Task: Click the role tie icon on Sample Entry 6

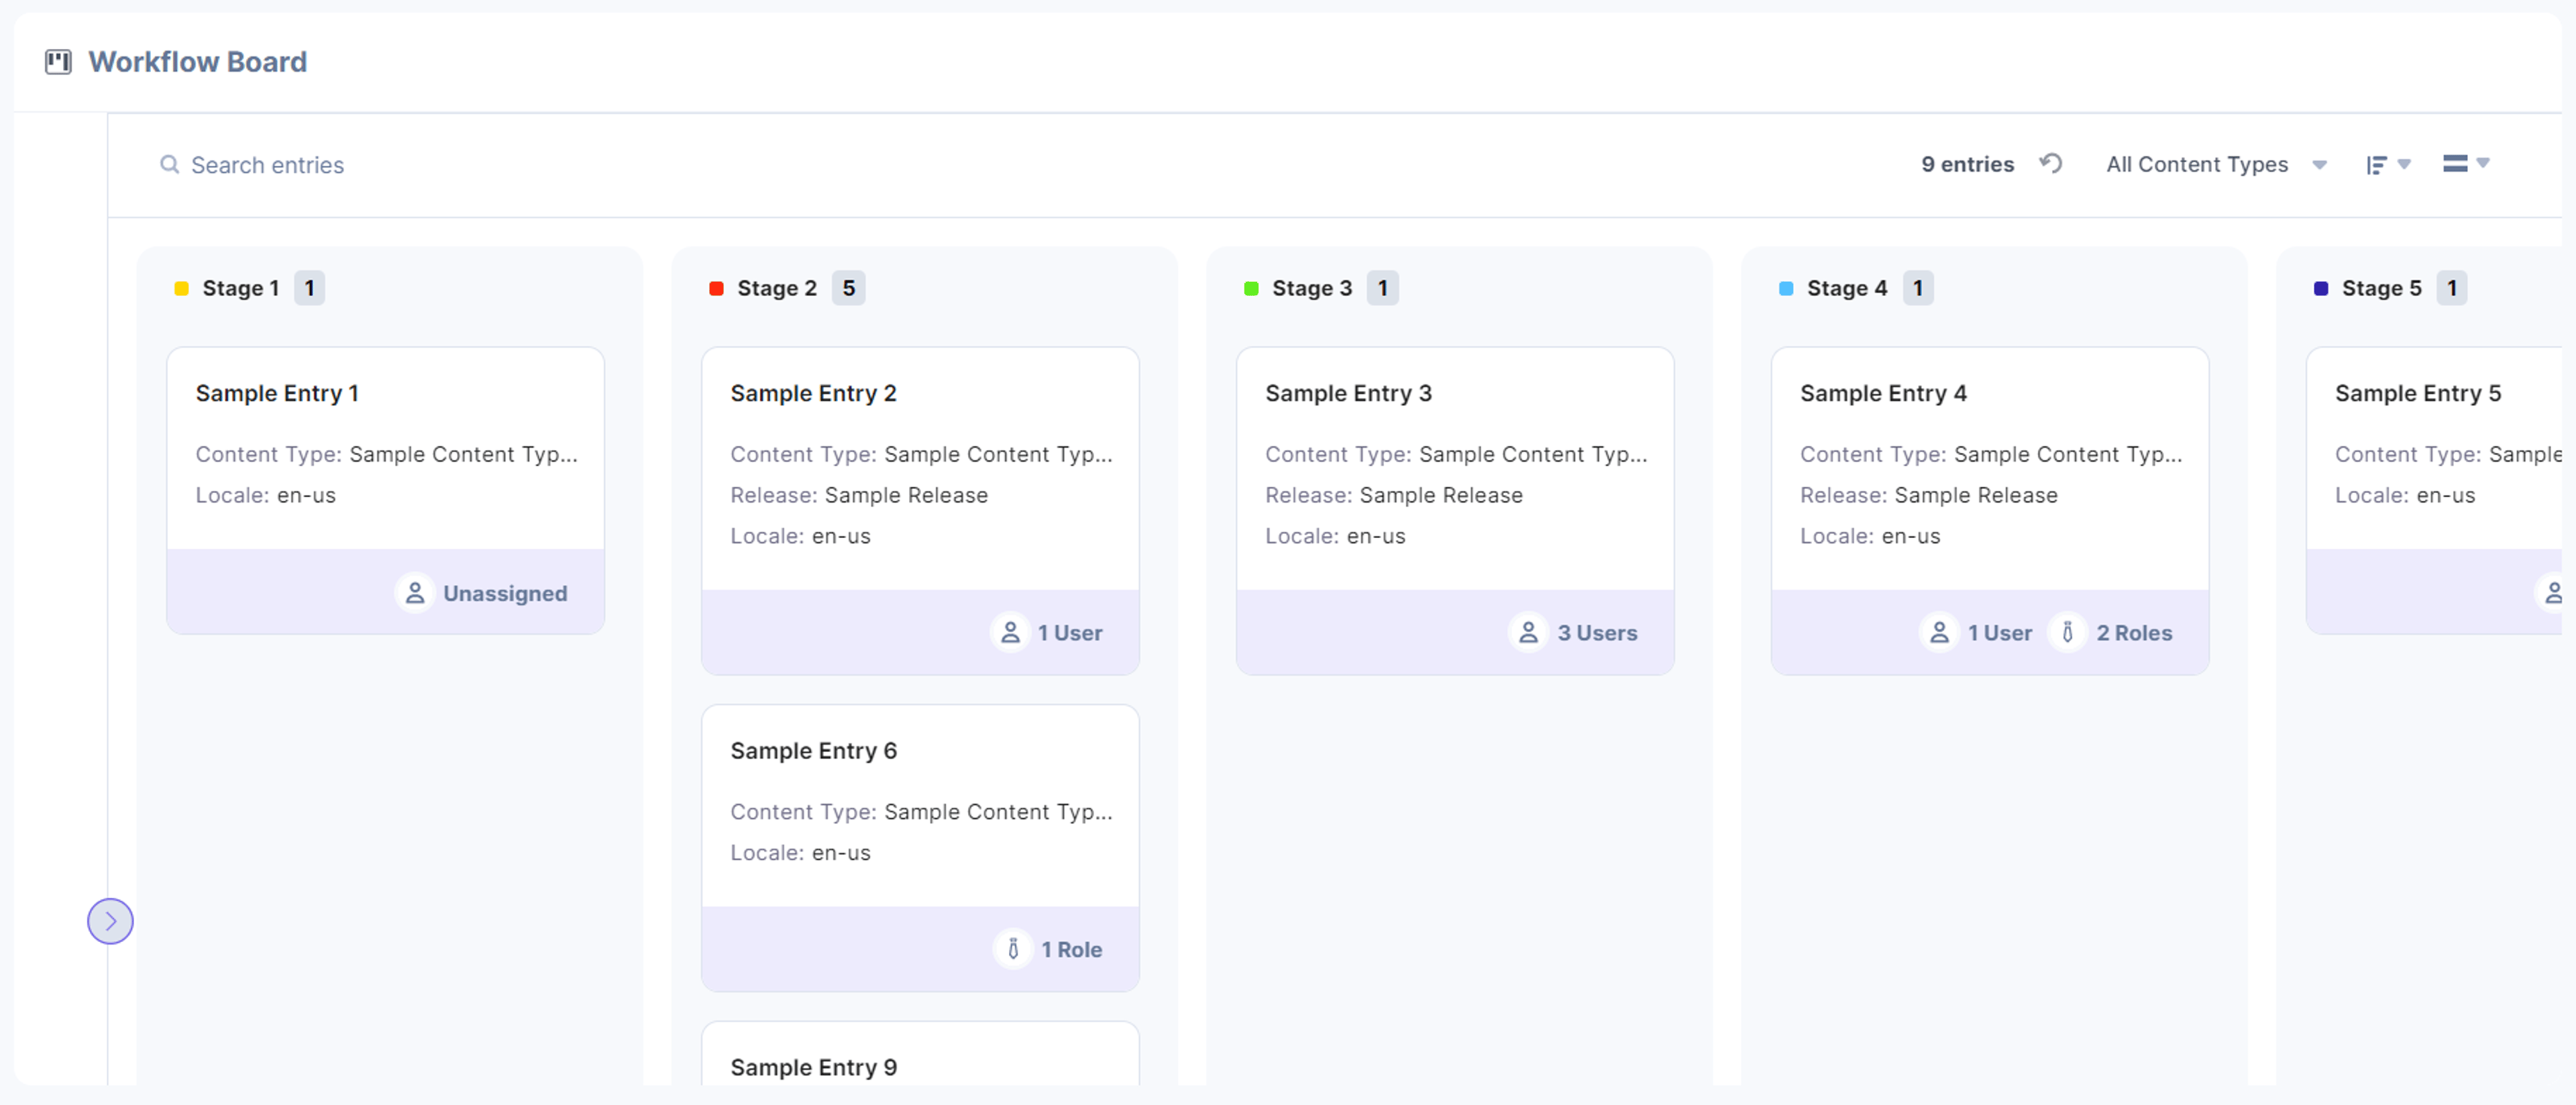Action: pyautogui.click(x=1013, y=949)
